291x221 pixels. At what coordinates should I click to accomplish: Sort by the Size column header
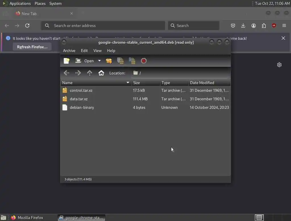click(146, 83)
